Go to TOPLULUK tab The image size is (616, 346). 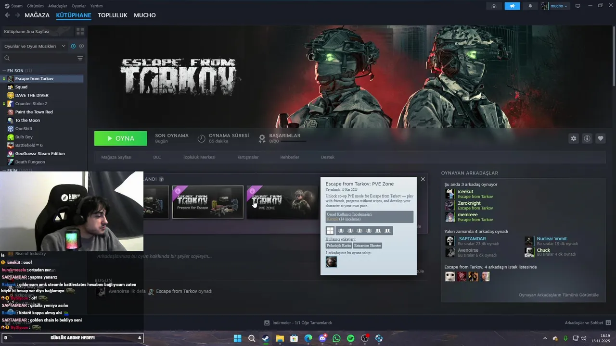click(x=113, y=15)
